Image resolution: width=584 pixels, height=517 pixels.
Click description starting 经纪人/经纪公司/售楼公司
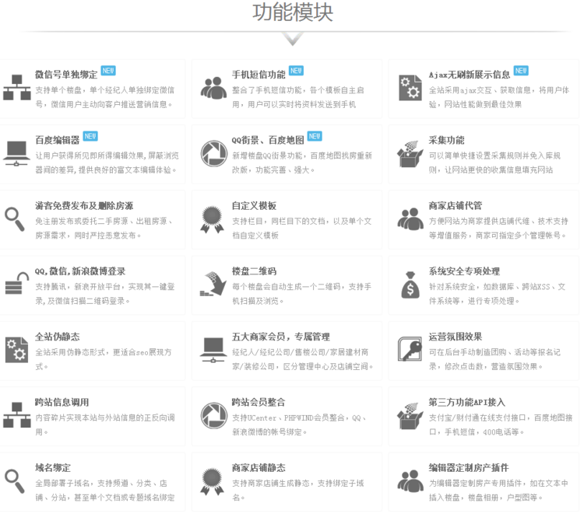(x=302, y=359)
